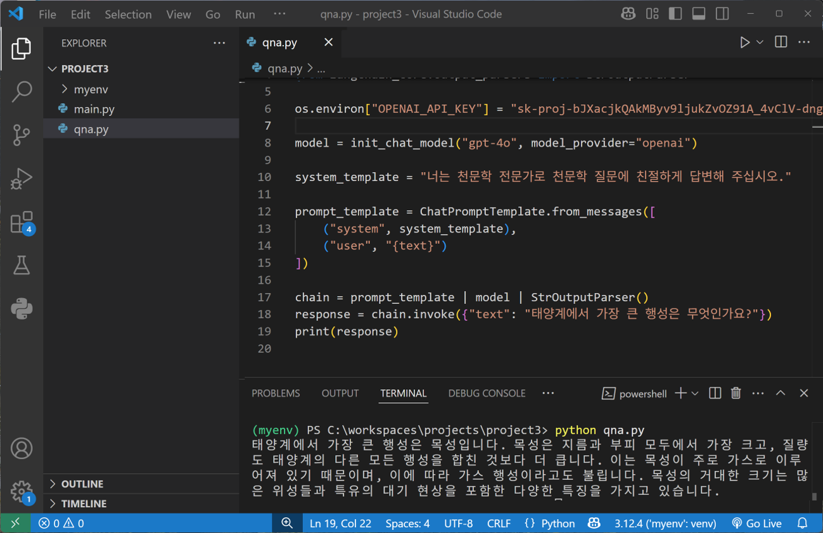Change indentation via Spaces: 4

407,524
